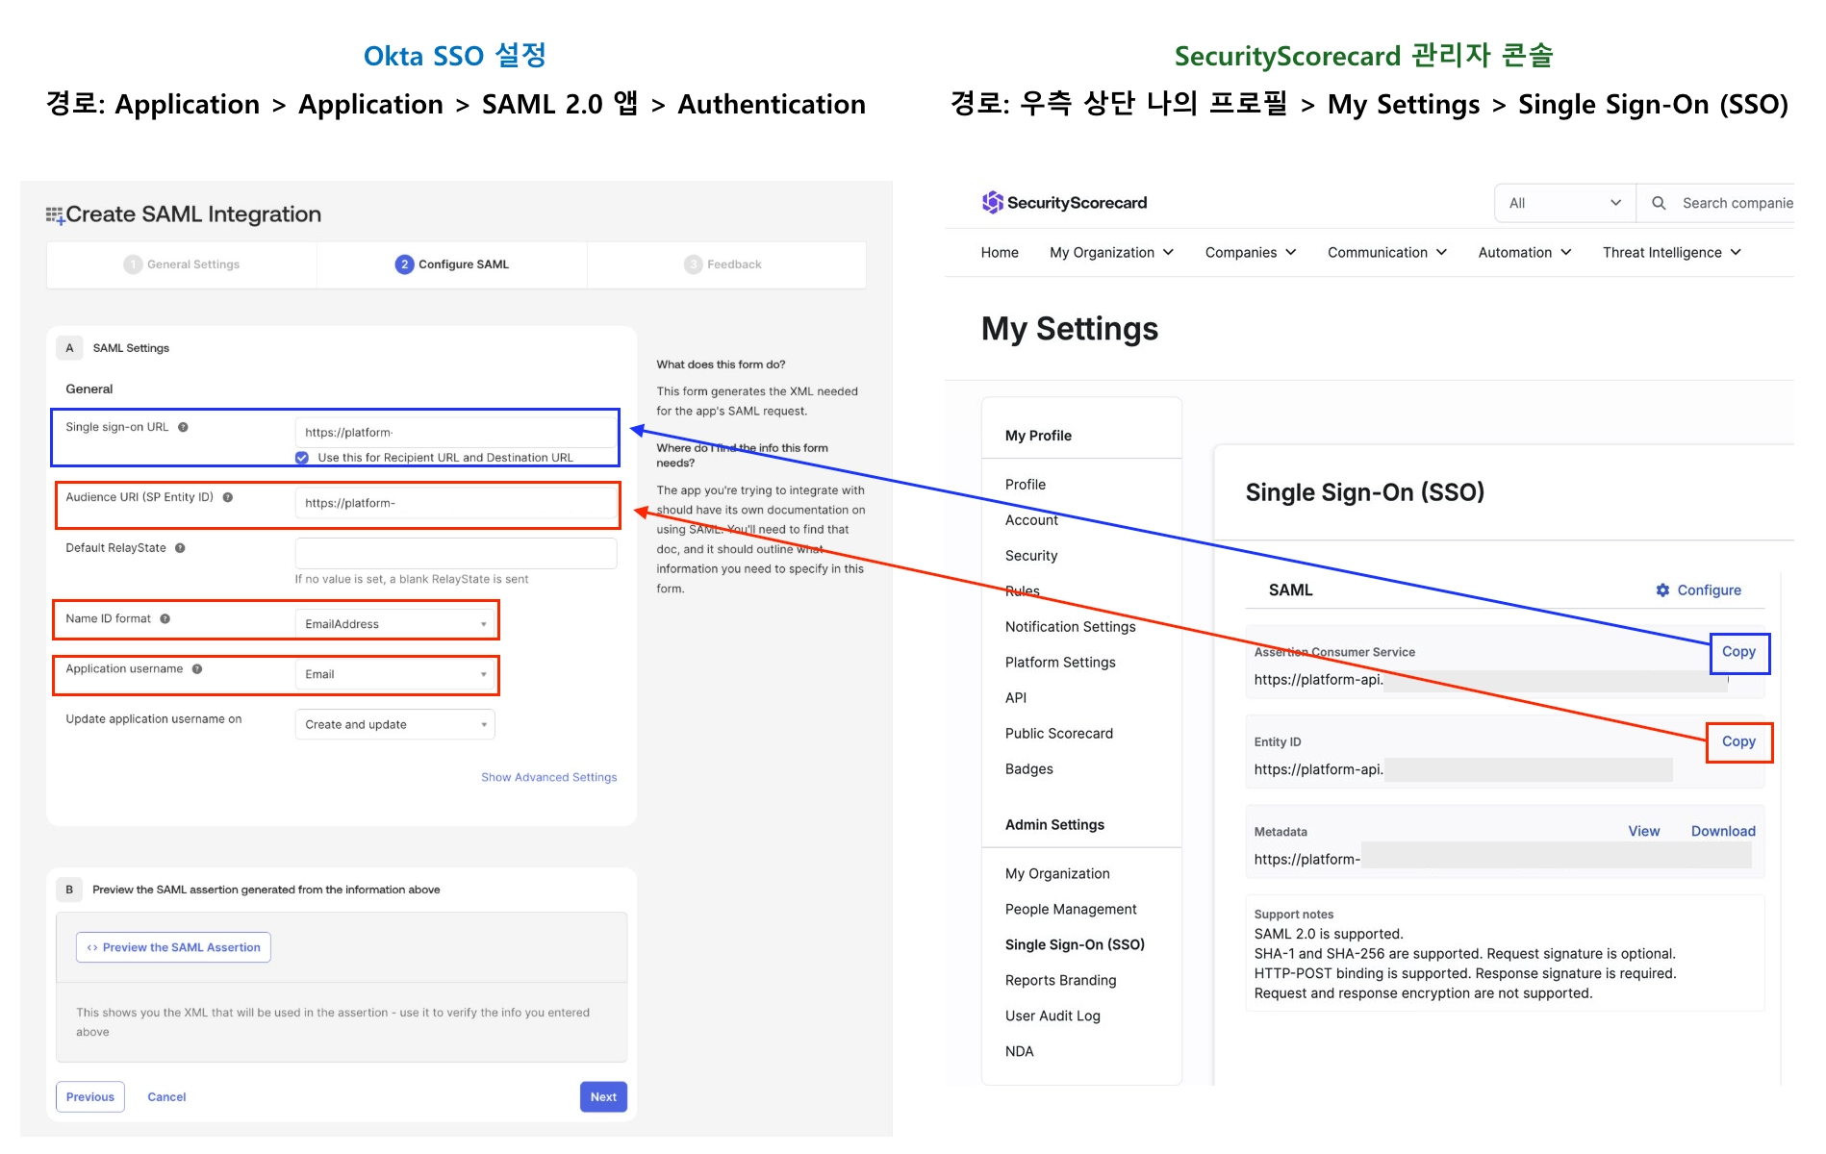Select the General Settings step tab
Screen dimensions: 1826x1154
coord(182,264)
